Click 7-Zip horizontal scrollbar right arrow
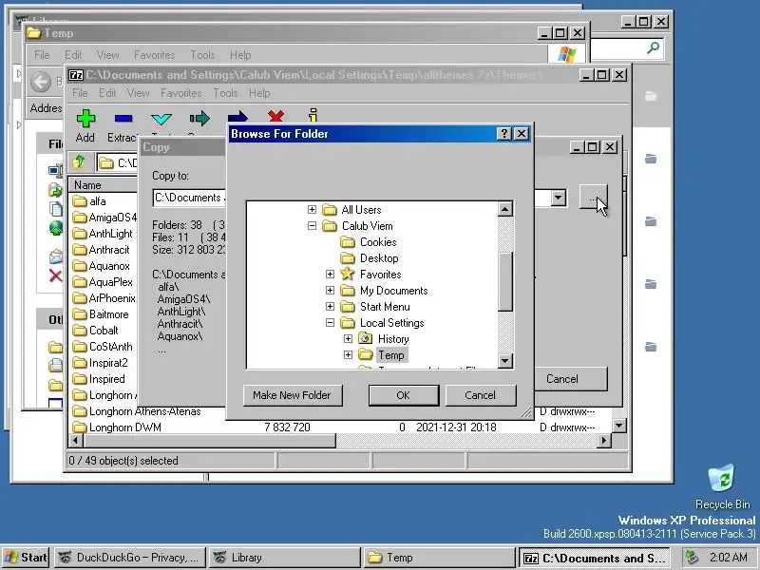Screen dimensions: 760x570 pyautogui.click(x=604, y=440)
